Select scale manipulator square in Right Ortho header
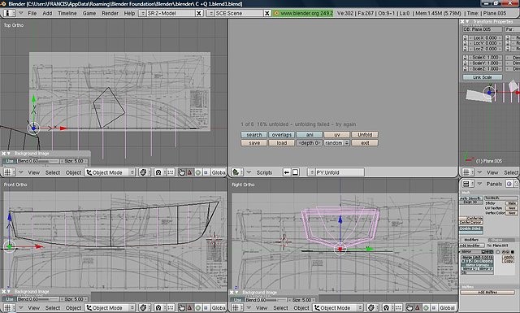This screenshot has width=520, height=313. [434, 307]
